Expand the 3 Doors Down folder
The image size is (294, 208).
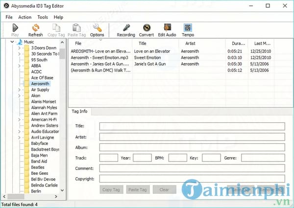[x=19, y=48]
